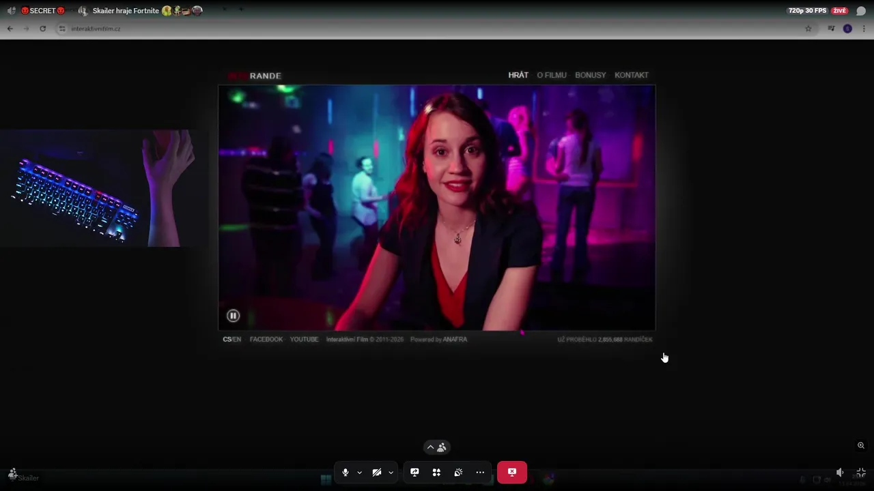Open the O FILMU menu item
The image size is (874, 491).
tap(552, 75)
